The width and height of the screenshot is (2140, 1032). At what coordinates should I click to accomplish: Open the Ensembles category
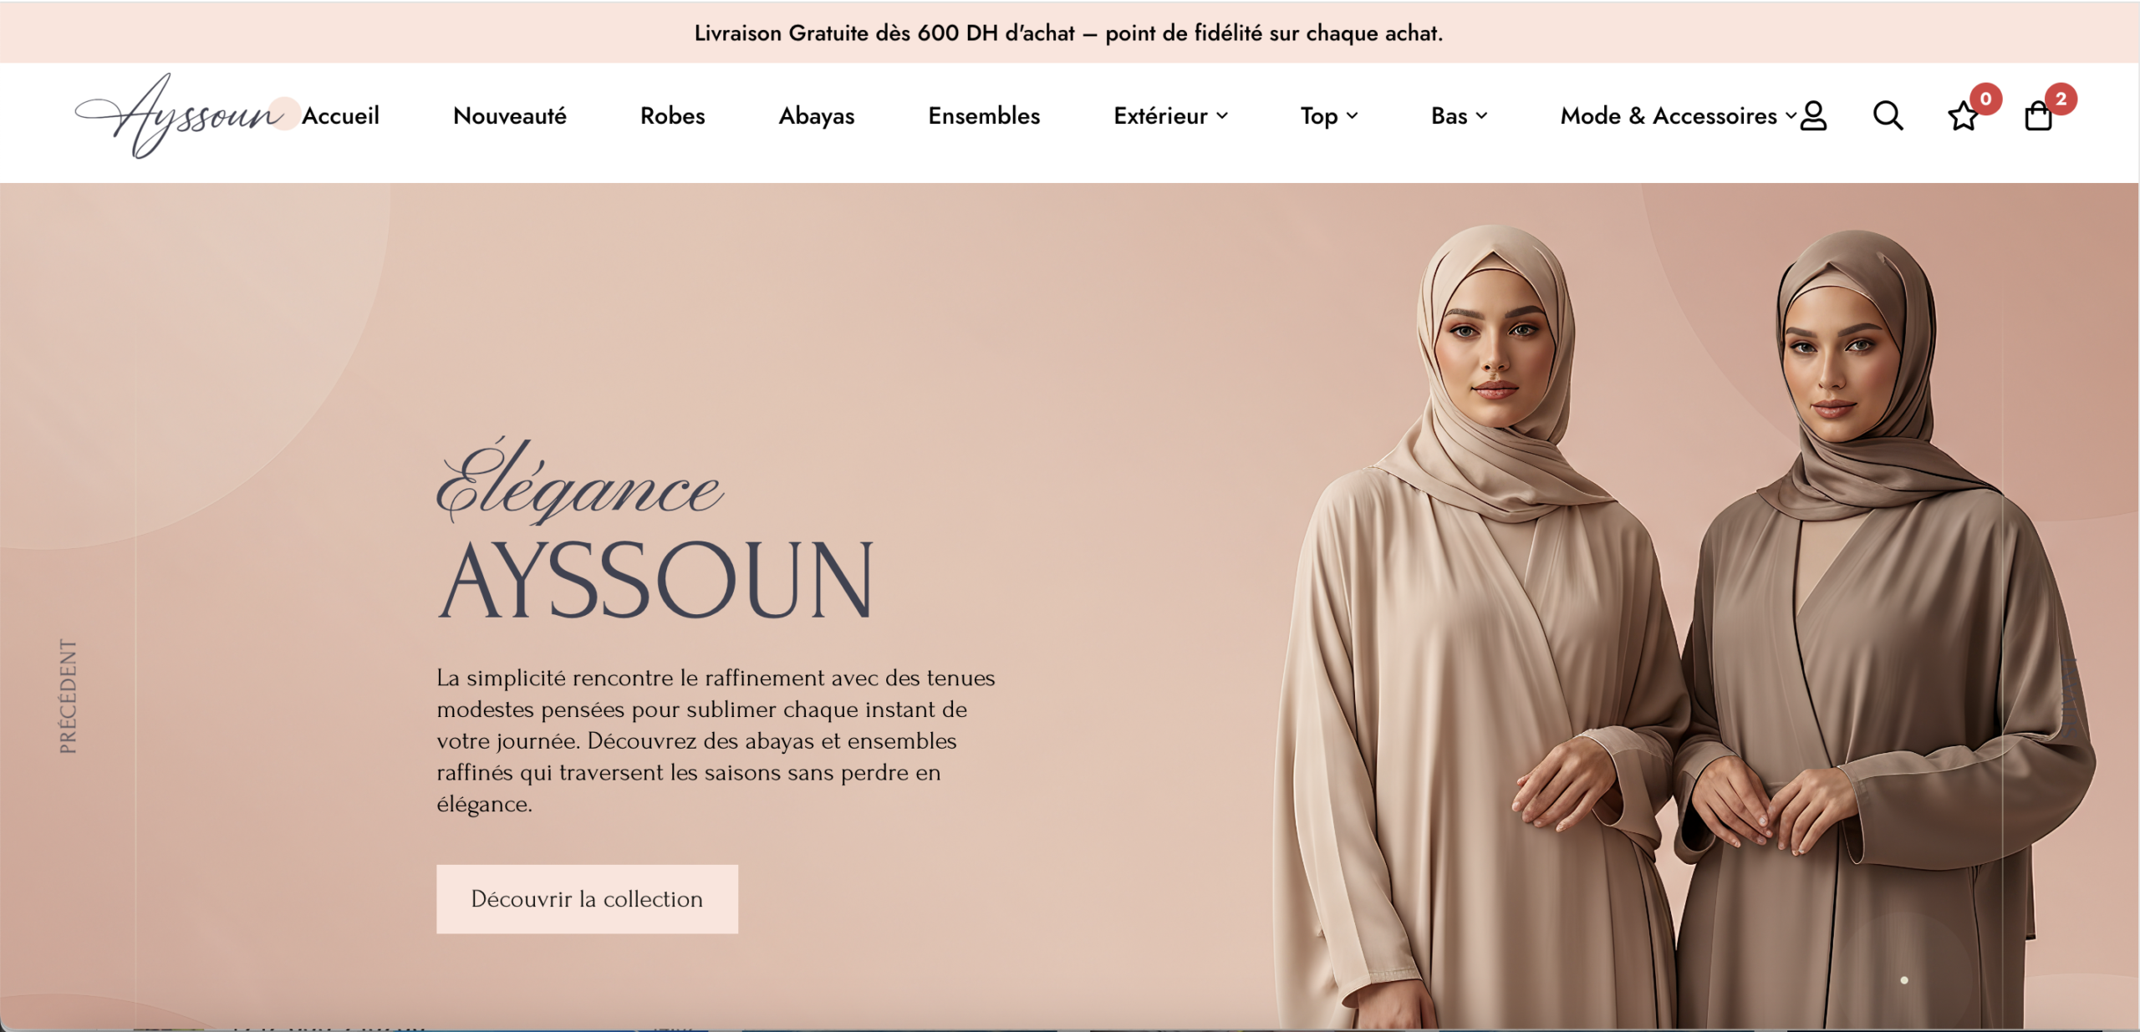984,115
